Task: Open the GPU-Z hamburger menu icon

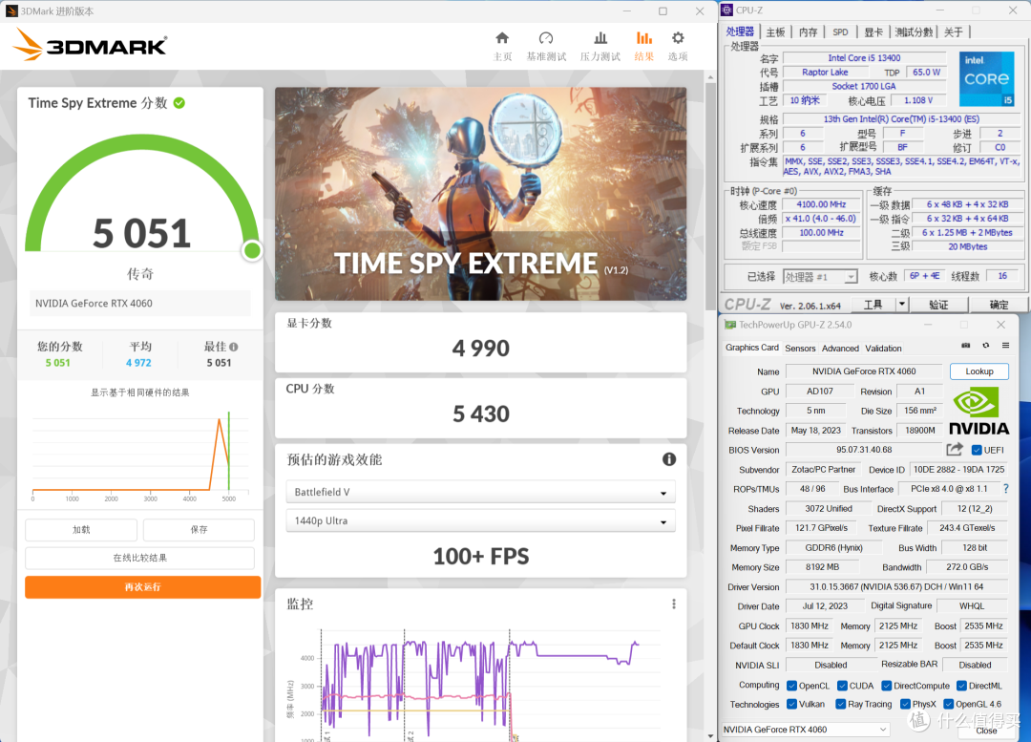Action: [x=1005, y=346]
